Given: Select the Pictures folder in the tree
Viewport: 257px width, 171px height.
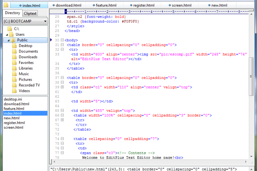Looking at the screenshot, I should pos(25,79).
